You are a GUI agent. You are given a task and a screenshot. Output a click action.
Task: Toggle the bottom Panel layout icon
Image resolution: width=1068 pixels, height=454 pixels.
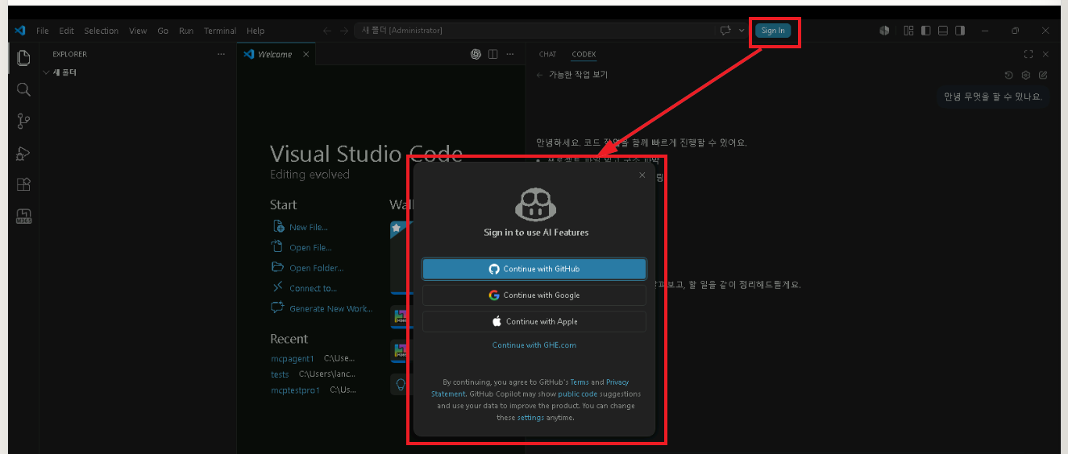click(x=943, y=31)
